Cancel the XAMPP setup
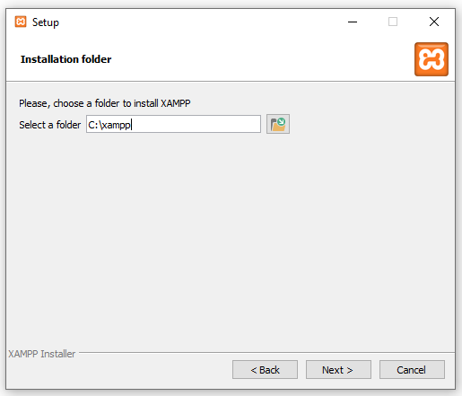 tap(412, 370)
